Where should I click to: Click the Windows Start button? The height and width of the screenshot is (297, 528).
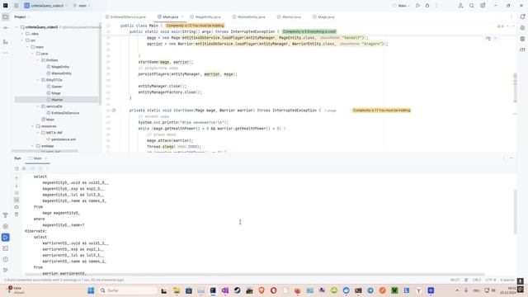(x=91, y=290)
